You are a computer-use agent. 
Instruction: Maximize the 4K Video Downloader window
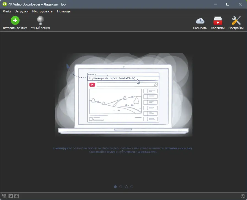tap(228, 4)
